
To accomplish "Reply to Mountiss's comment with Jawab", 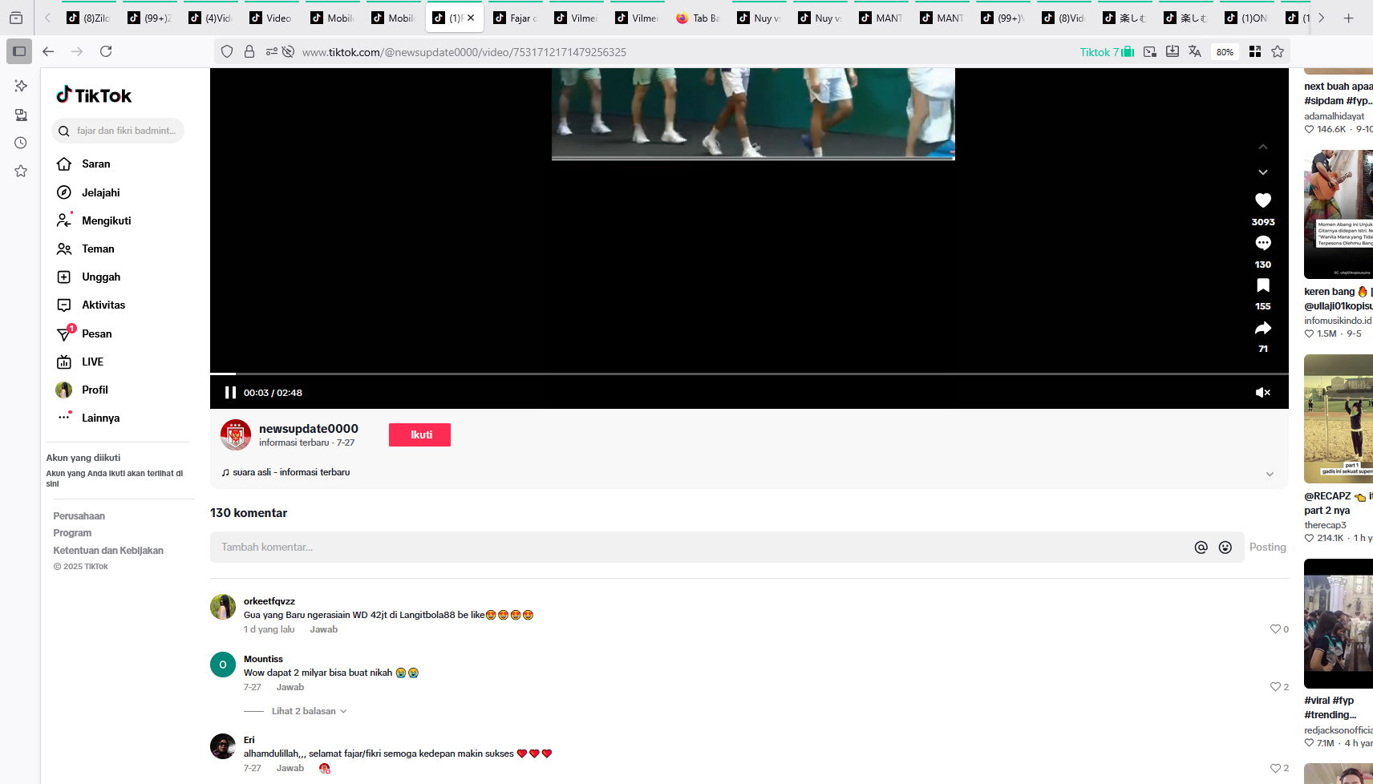I will click(290, 687).
